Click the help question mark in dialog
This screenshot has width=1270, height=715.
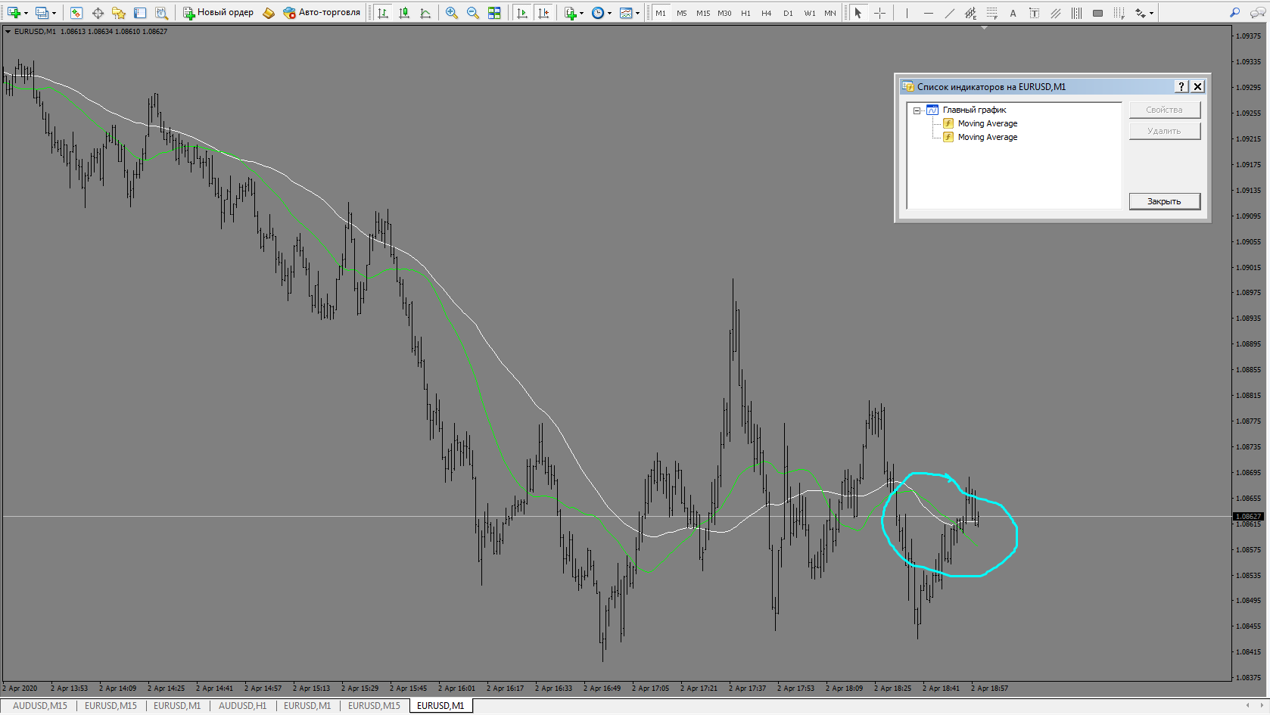coord(1181,87)
